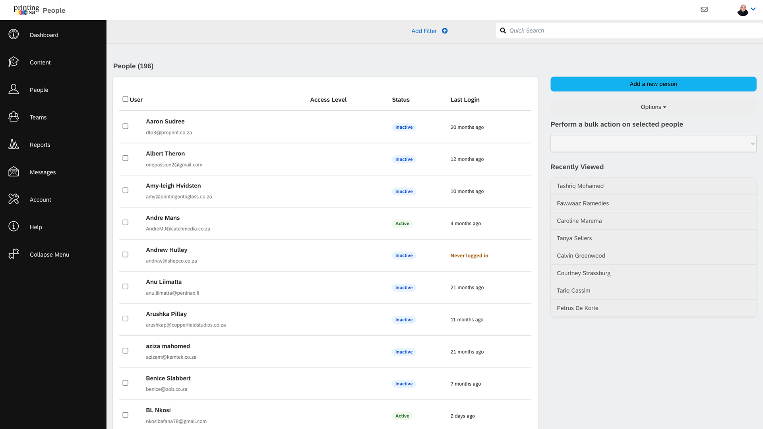
Task: Click the People (196) heading
Action: tap(133, 66)
